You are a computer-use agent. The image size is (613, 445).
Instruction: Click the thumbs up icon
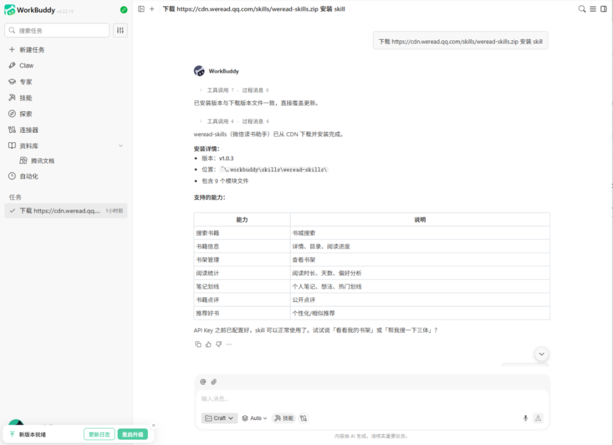[x=208, y=344]
